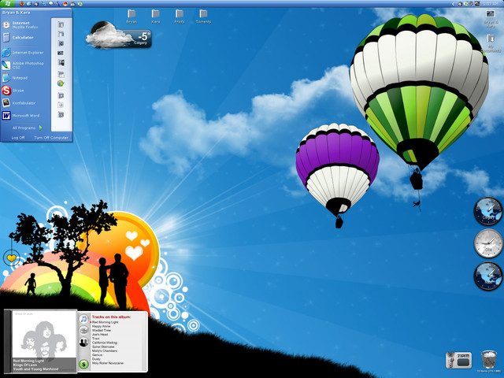Select track 'Happy Alone'
Image resolution: width=504 pixels, height=378 pixels.
coord(102,326)
